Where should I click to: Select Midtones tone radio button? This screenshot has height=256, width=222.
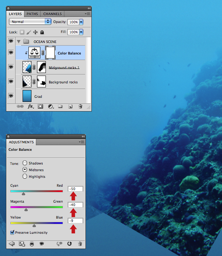click(25, 170)
